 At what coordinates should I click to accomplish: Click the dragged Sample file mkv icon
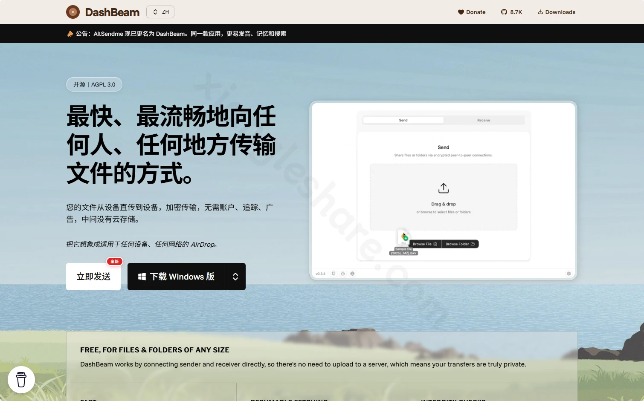click(x=404, y=237)
